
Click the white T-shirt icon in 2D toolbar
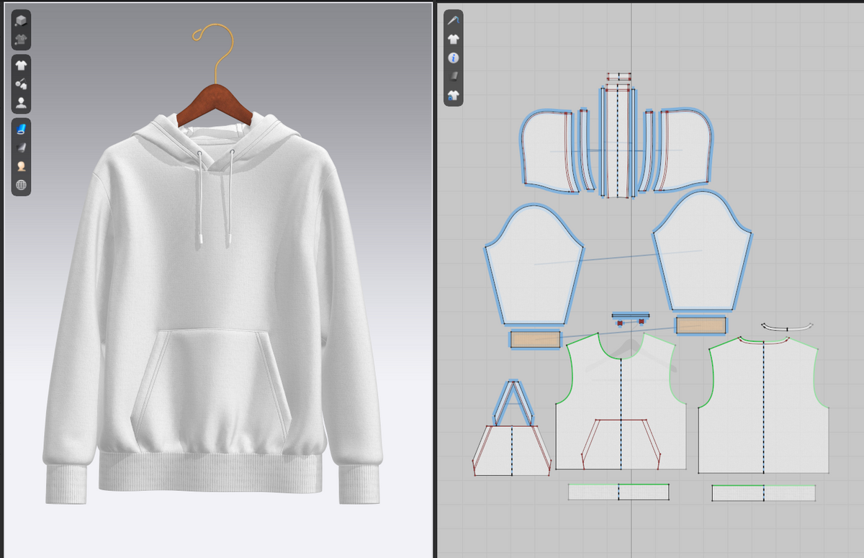(x=453, y=39)
